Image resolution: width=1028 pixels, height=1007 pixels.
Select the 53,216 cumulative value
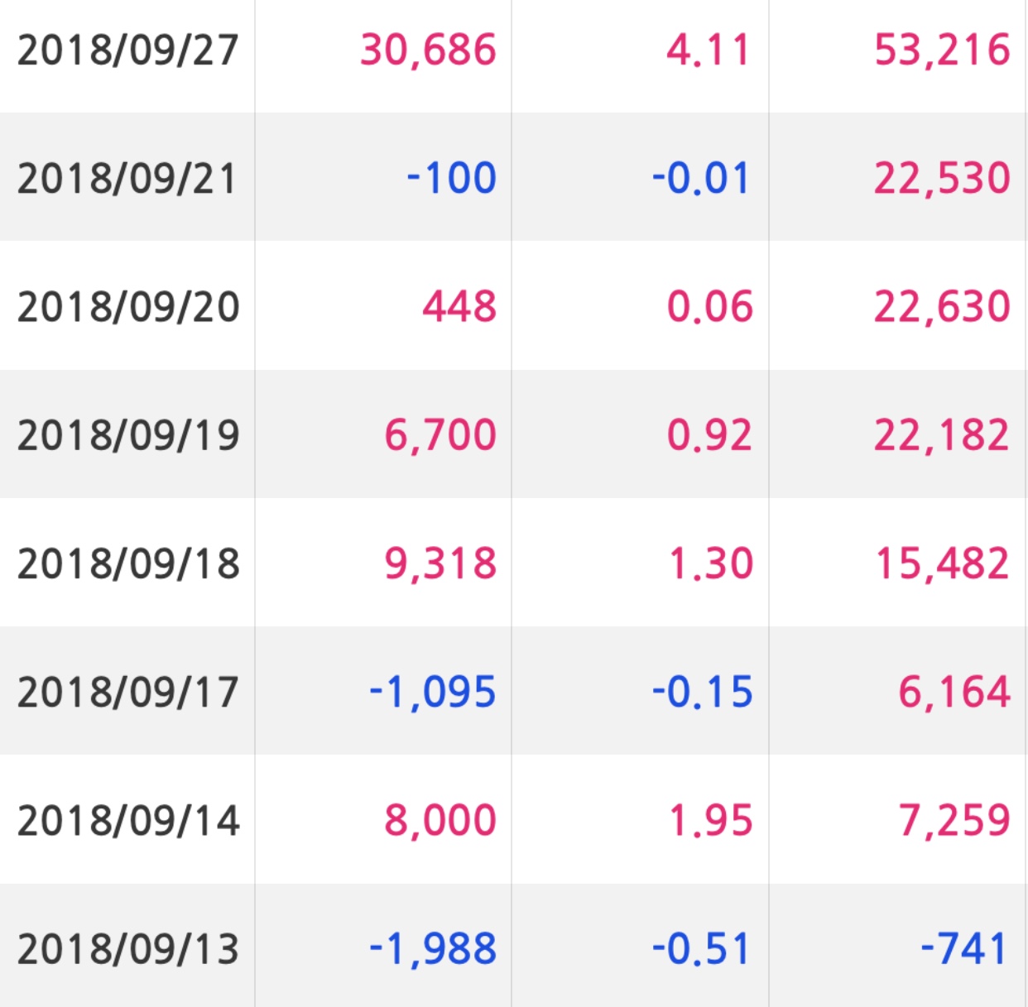coord(942,50)
